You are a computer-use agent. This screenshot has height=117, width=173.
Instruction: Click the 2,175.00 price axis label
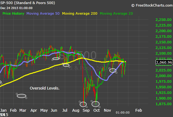pyautogui.click(x=164, y=37)
